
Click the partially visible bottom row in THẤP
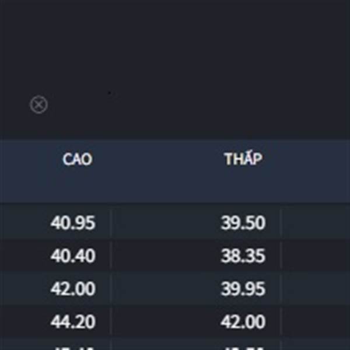[x=243, y=347]
